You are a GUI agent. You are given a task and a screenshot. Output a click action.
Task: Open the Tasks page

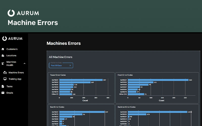(9, 86)
